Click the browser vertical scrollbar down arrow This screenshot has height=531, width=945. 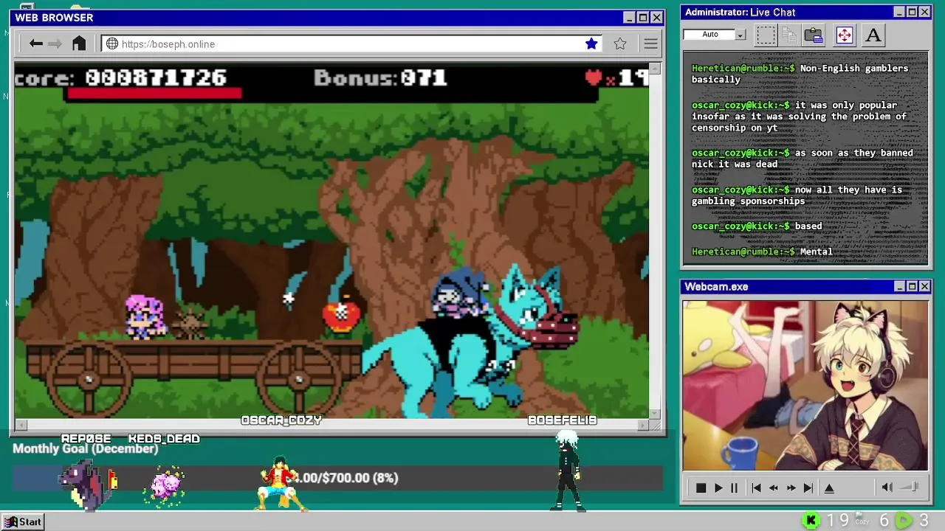(x=655, y=414)
